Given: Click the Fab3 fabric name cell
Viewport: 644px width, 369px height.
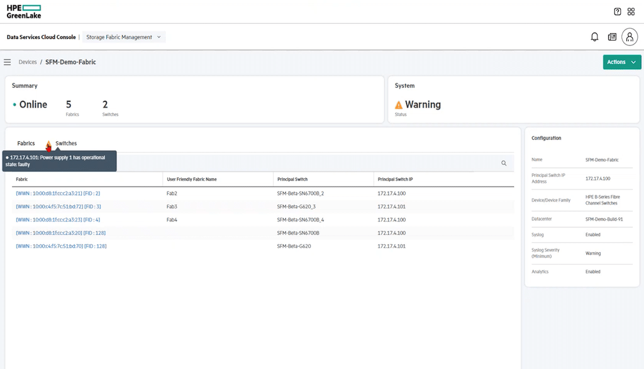Looking at the screenshot, I should click(172, 206).
